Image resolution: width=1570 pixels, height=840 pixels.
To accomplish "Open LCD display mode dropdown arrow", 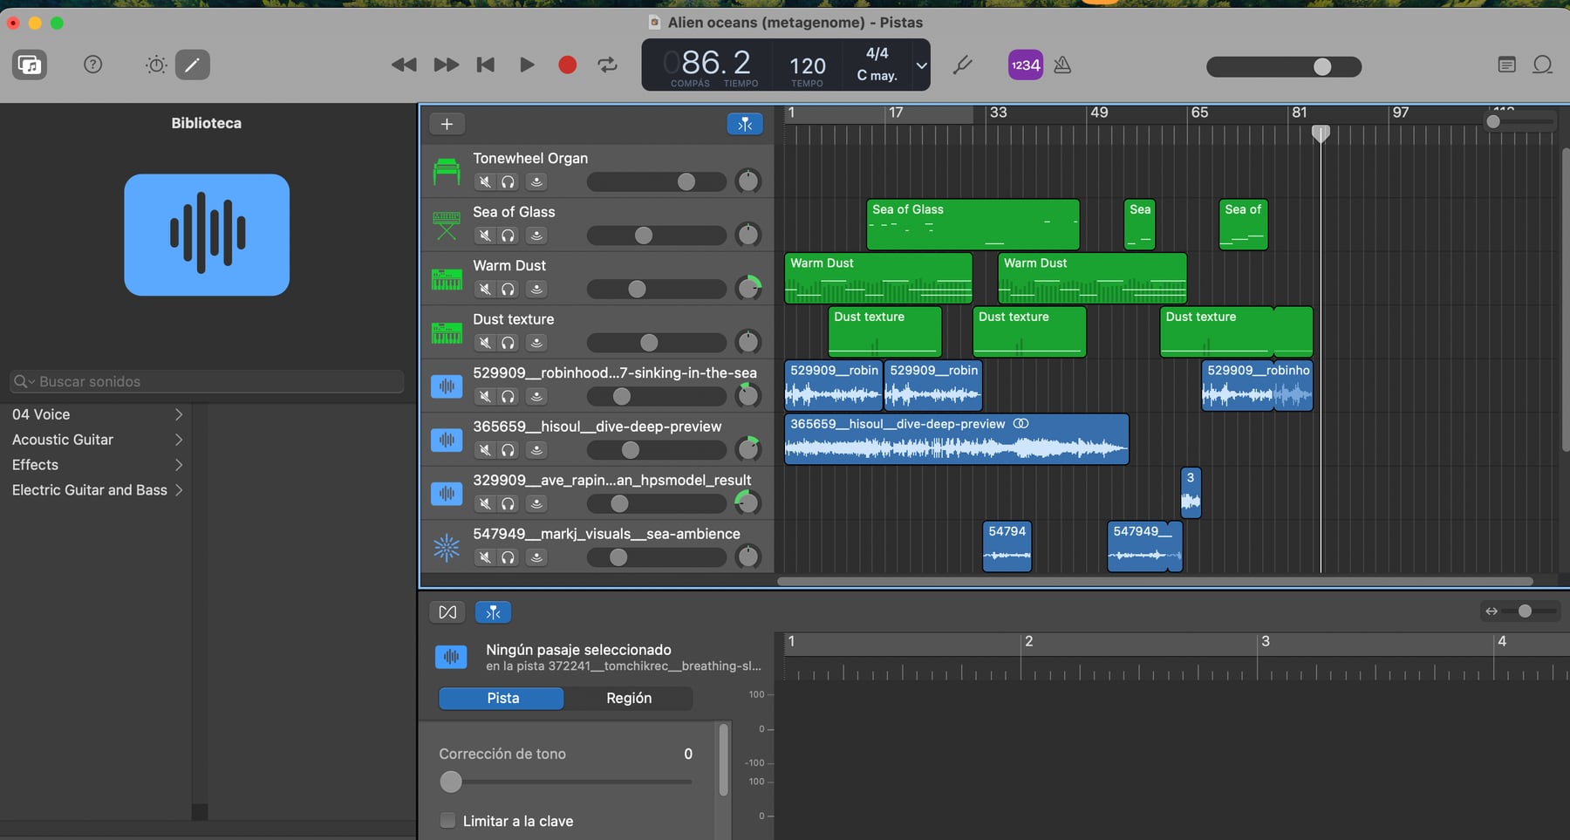I will [921, 65].
